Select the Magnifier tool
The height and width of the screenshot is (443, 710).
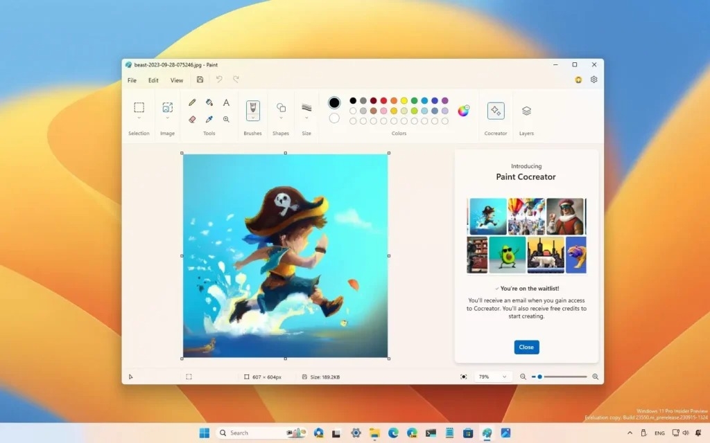pyautogui.click(x=226, y=119)
